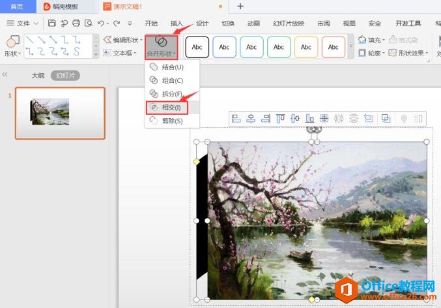Open the 合并形状 merge shapes dropdown
The width and height of the screenshot is (441, 308).
(x=162, y=47)
